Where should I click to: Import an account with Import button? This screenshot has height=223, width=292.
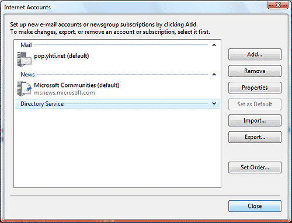255,121
